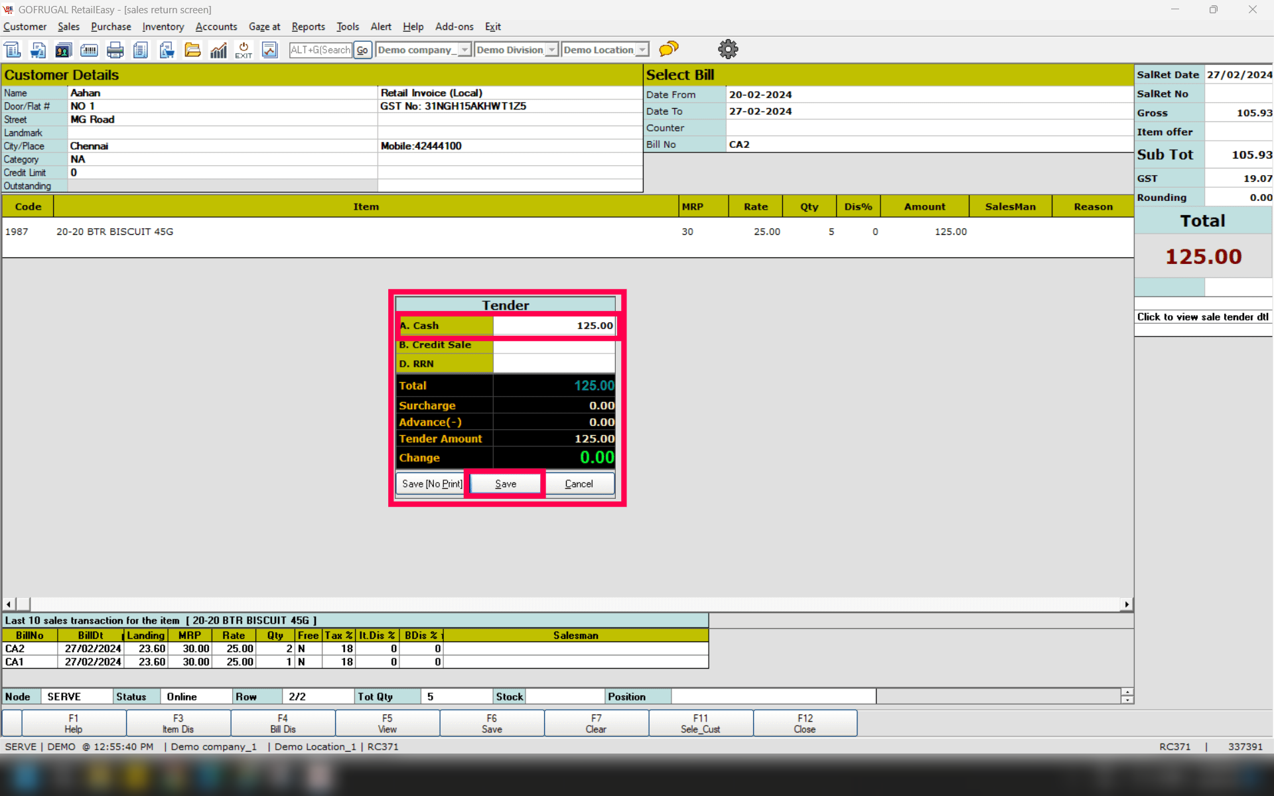Click the EXIT power icon
The height and width of the screenshot is (796, 1274).
pos(244,50)
